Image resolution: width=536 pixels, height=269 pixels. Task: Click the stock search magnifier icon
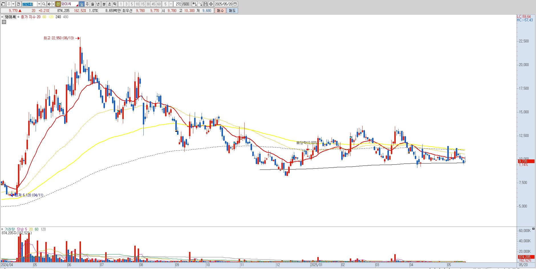(x=44, y=4)
